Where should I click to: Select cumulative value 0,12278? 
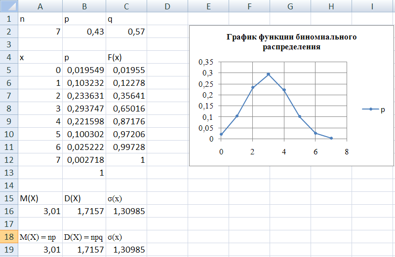(x=126, y=83)
